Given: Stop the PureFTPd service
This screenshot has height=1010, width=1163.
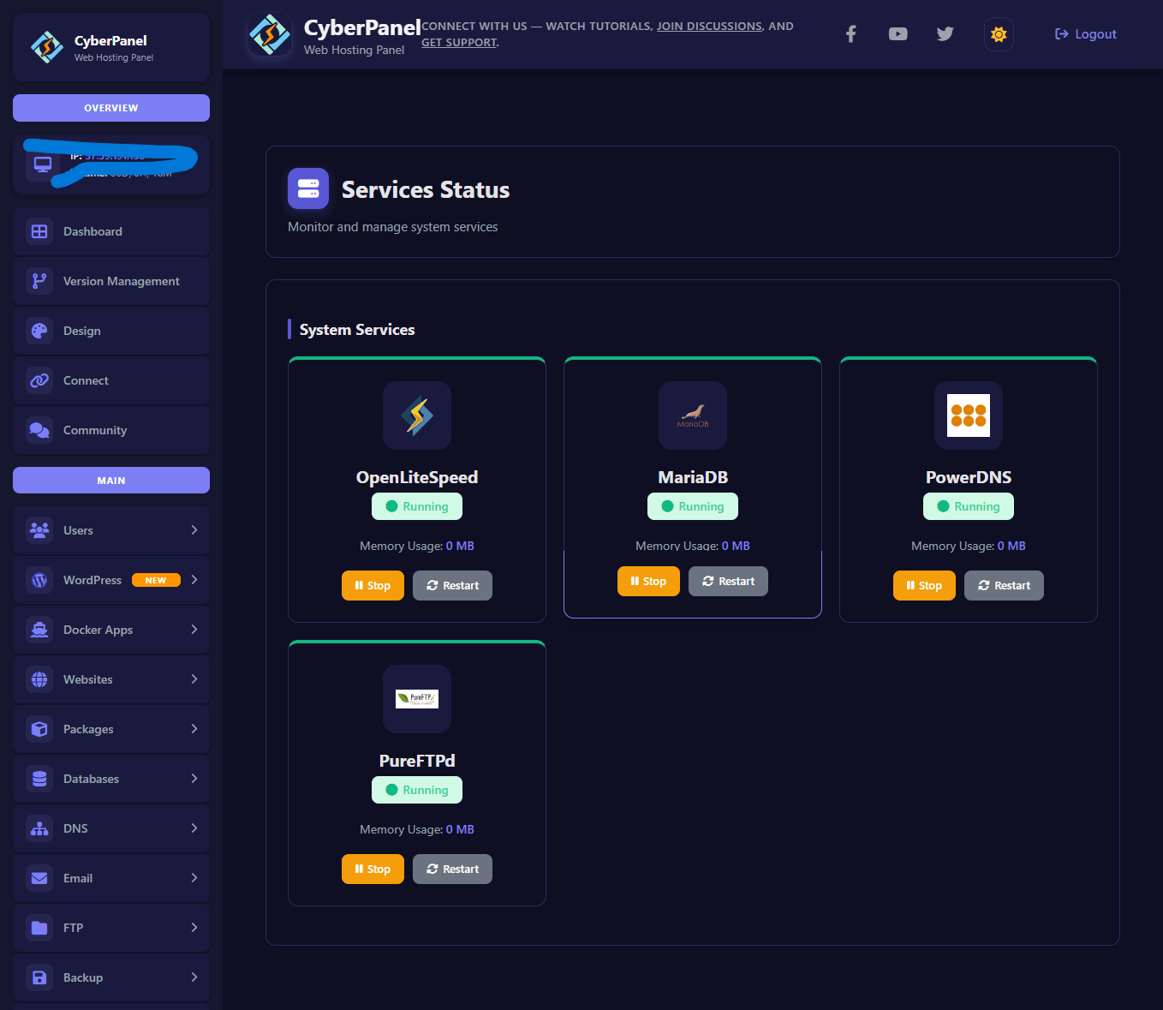Looking at the screenshot, I should click(x=373, y=870).
